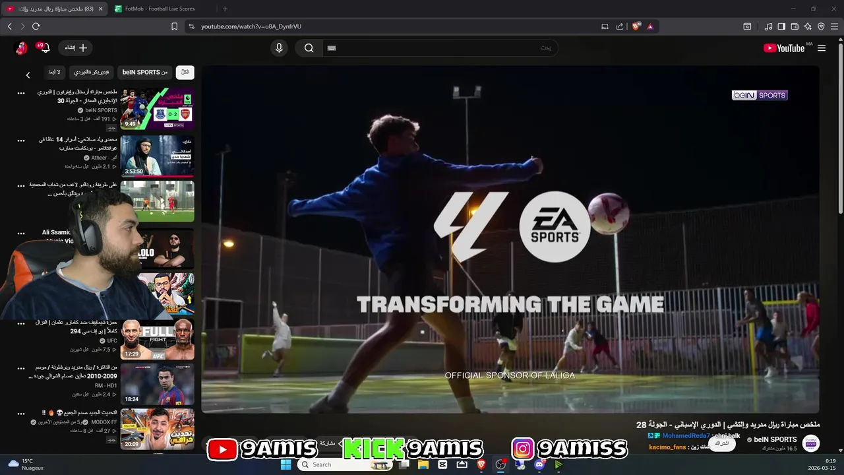Click the beIN SPORTS channel name below player
The width and height of the screenshot is (844, 475).
[775, 439]
